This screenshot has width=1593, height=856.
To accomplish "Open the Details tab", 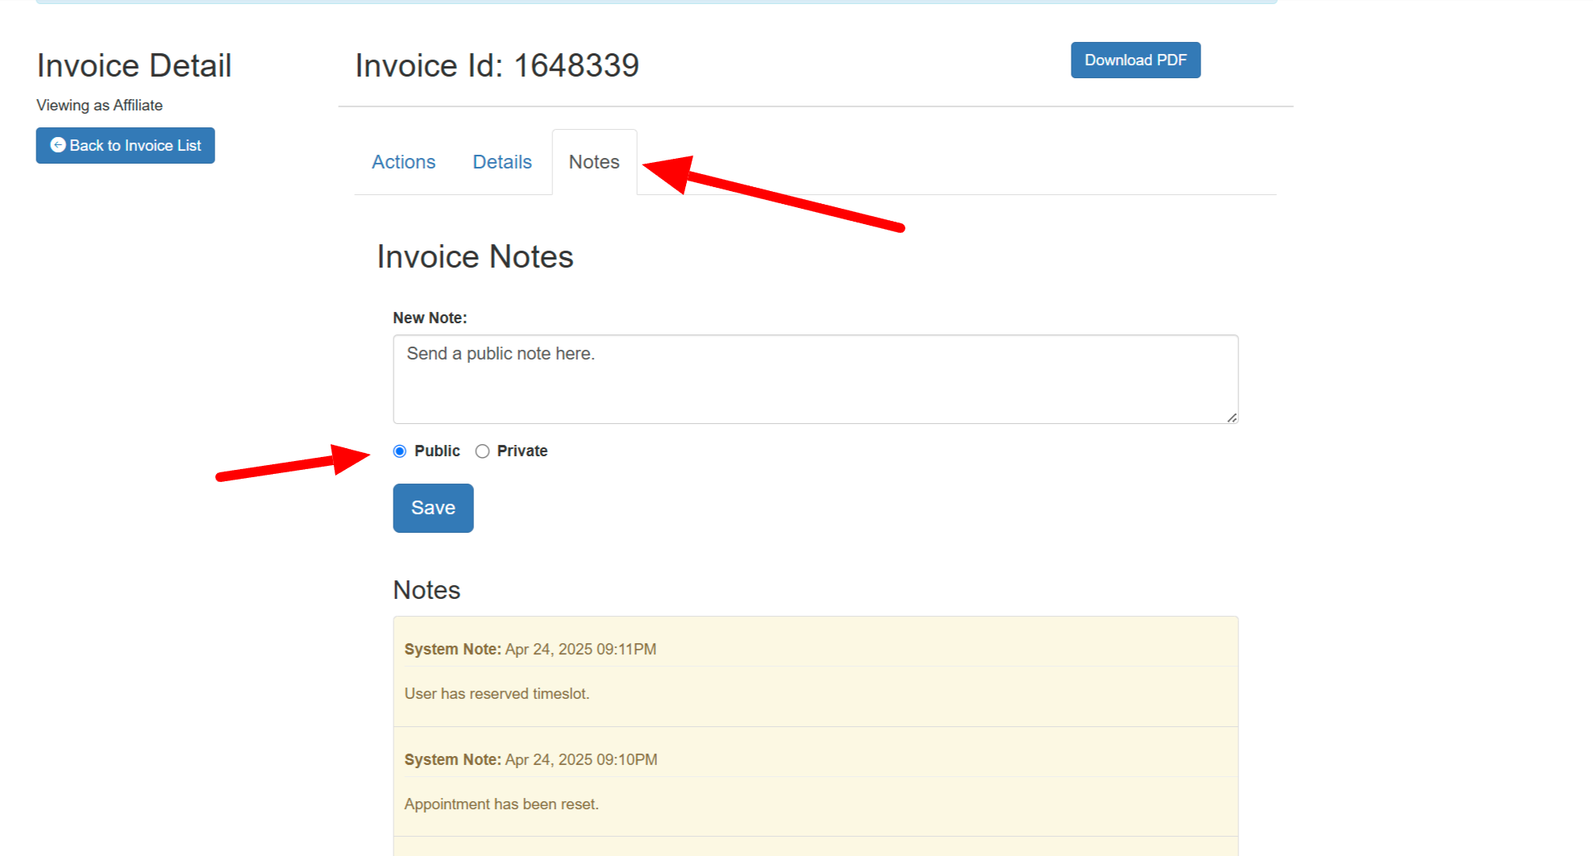I will [501, 162].
